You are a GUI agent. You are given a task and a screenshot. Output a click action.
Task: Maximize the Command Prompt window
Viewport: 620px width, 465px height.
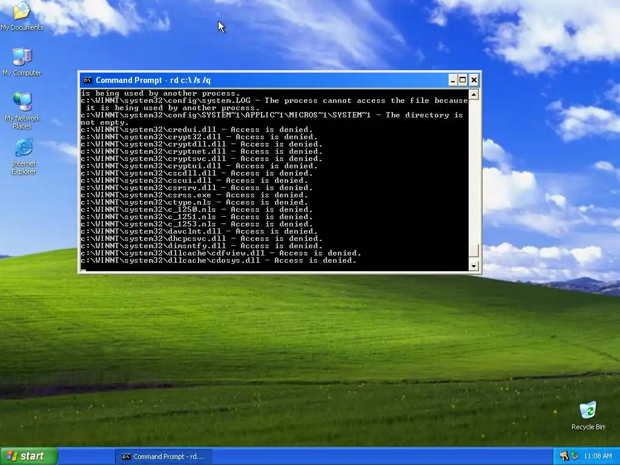(463, 81)
